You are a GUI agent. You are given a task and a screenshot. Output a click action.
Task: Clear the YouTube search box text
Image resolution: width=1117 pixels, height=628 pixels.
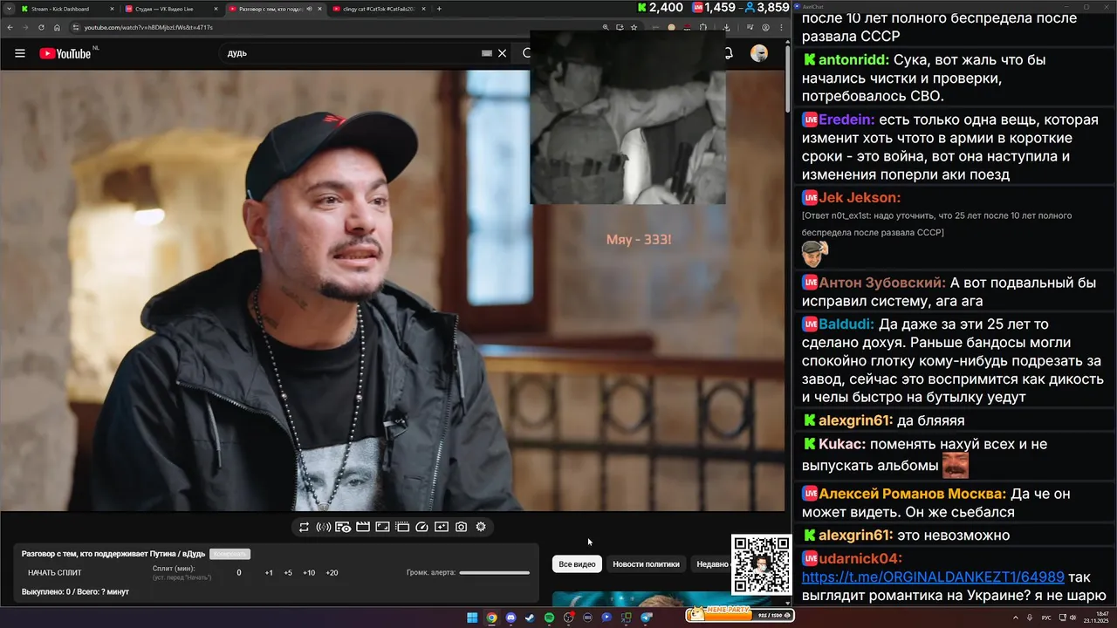click(502, 53)
